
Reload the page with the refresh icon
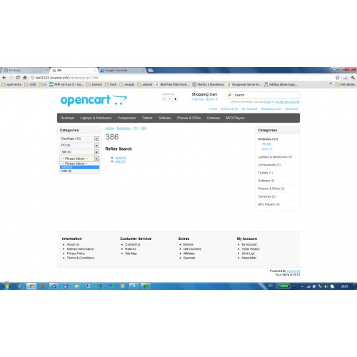pos(18,78)
